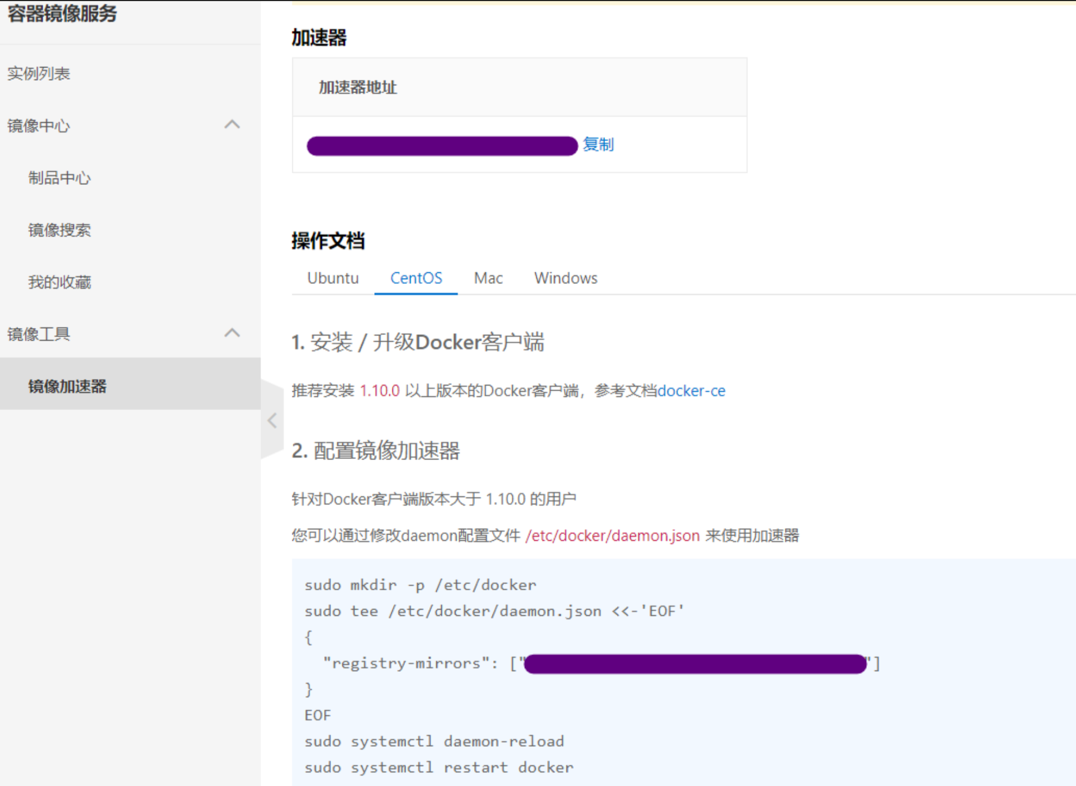Screen dimensions: 1076x786
Task: Click the 加速器 section heading
Action: tap(319, 38)
